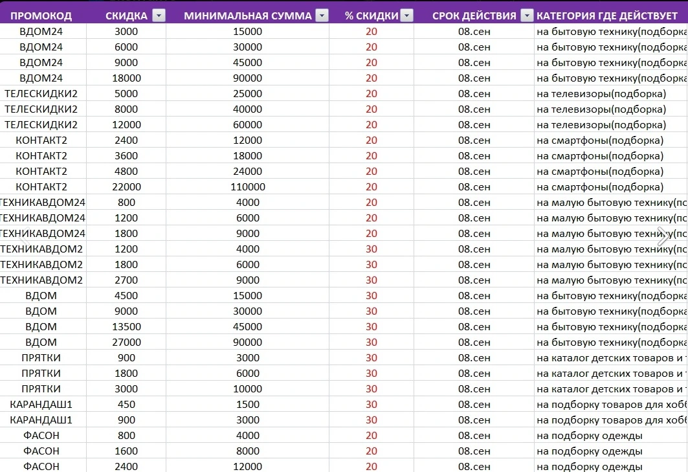Select the 6000 discount cell for ВДОМ24
Screen dimensions: 688x472
coord(126,47)
